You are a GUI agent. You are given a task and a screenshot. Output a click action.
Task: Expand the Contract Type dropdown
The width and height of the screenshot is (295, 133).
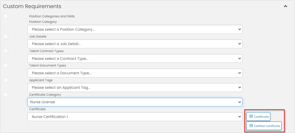coord(135,58)
